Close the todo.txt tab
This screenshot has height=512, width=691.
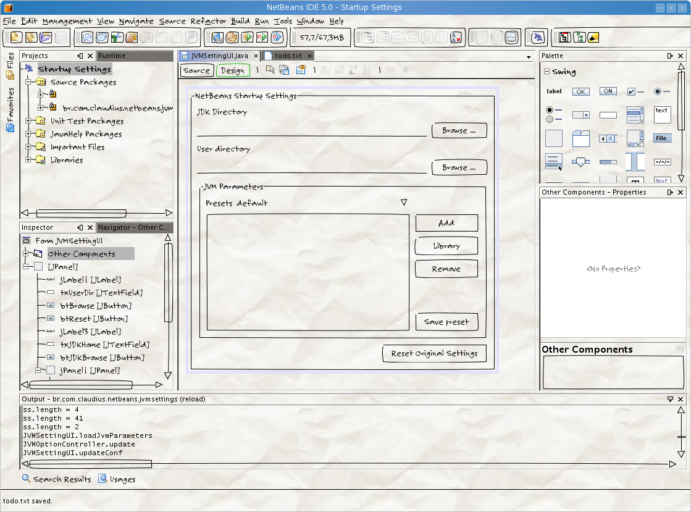pyautogui.click(x=310, y=56)
